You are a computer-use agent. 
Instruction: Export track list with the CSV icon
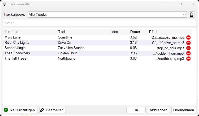192,14
